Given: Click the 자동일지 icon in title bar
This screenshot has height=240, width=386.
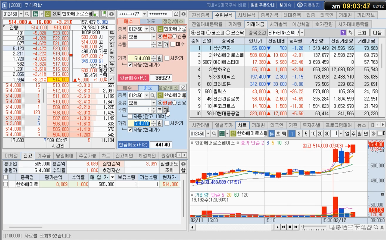Looking at the screenshot, I should [300, 5].
